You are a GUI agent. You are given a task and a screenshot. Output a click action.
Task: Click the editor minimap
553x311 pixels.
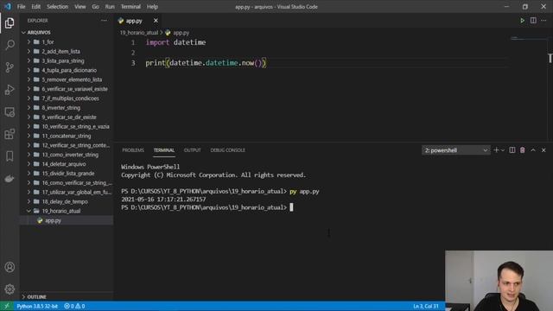point(528,38)
